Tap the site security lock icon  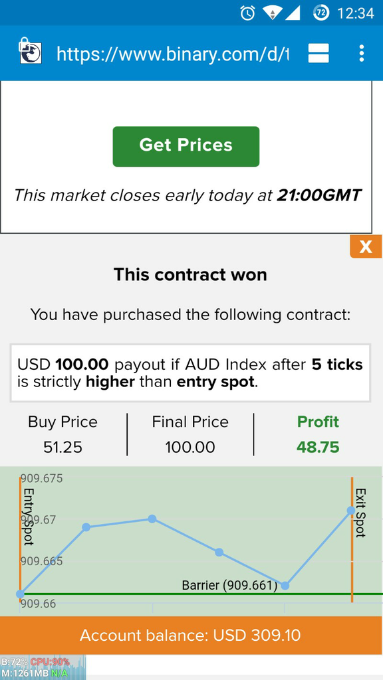tap(30, 52)
